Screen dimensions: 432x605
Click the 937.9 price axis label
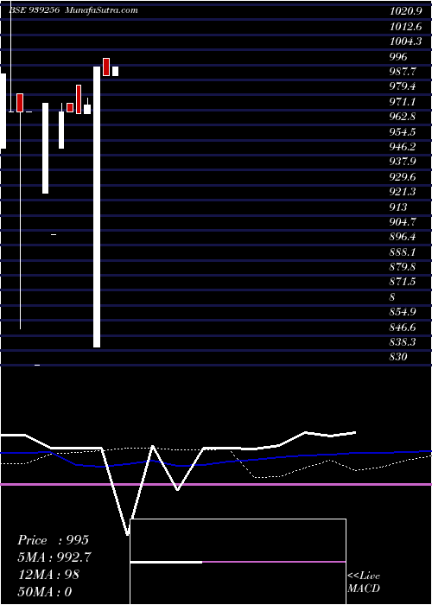pyautogui.click(x=403, y=162)
